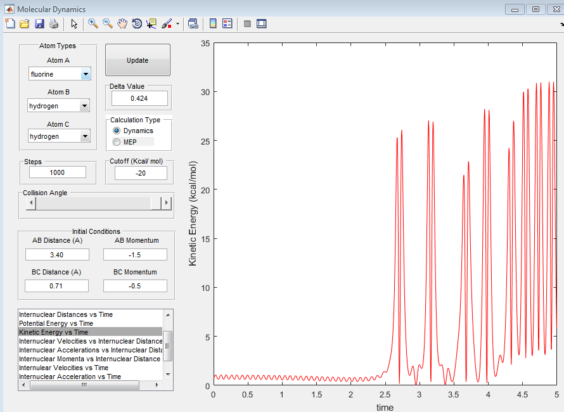
Task: Select the Zoom In magnifier tool
Action: [x=93, y=23]
